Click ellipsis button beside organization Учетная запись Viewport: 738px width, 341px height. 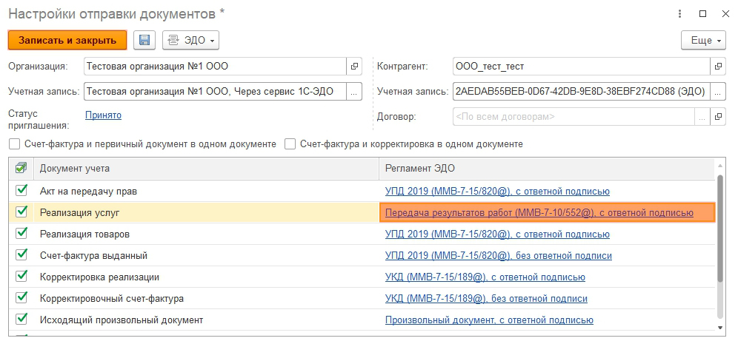pyautogui.click(x=355, y=92)
